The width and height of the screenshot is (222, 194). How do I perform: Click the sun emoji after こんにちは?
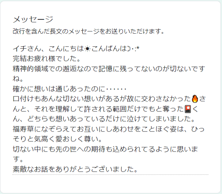[x=87, y=49]
